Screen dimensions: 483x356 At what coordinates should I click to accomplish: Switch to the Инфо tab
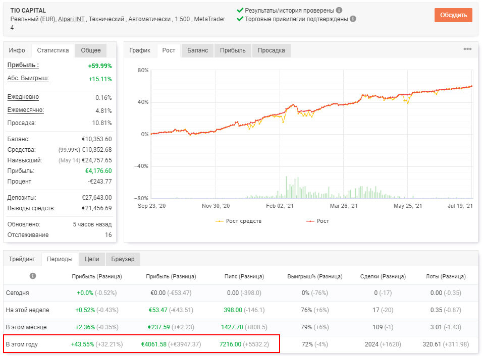coord(17,50)
